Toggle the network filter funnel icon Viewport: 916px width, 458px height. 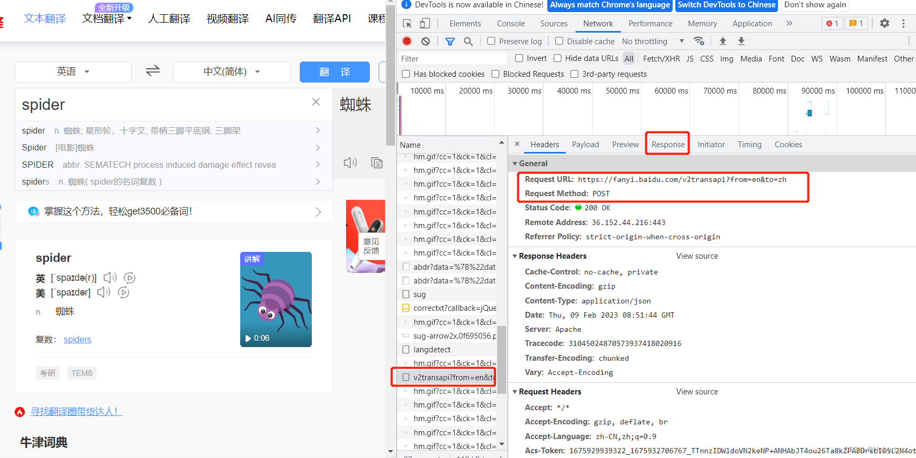[x=450, y=41]
